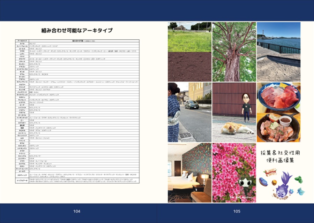This screenshot has width=314, height=223.
Task: Open the tall redwood tree photo
Action: (x=234, y=52)
